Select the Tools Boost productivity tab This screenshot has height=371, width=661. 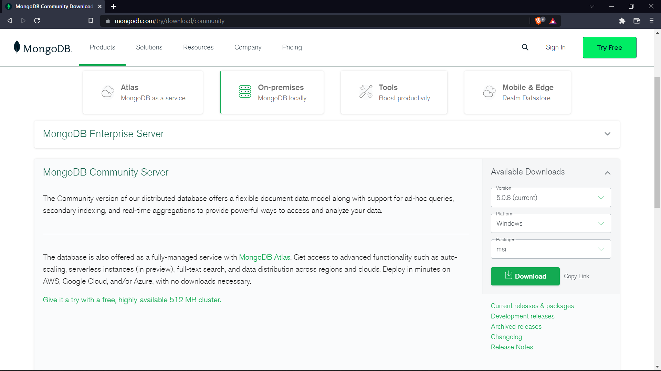[394, 92]
